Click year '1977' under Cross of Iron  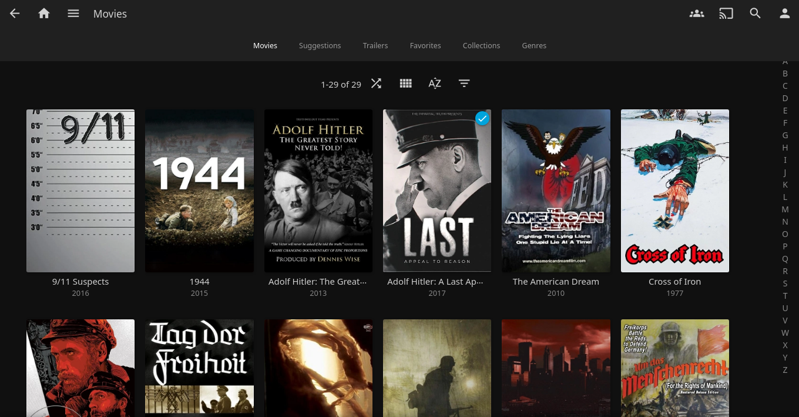point(674,293)
